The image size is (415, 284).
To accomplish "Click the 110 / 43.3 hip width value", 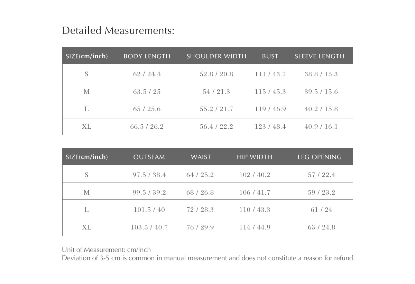I will [x=255, y=210].
